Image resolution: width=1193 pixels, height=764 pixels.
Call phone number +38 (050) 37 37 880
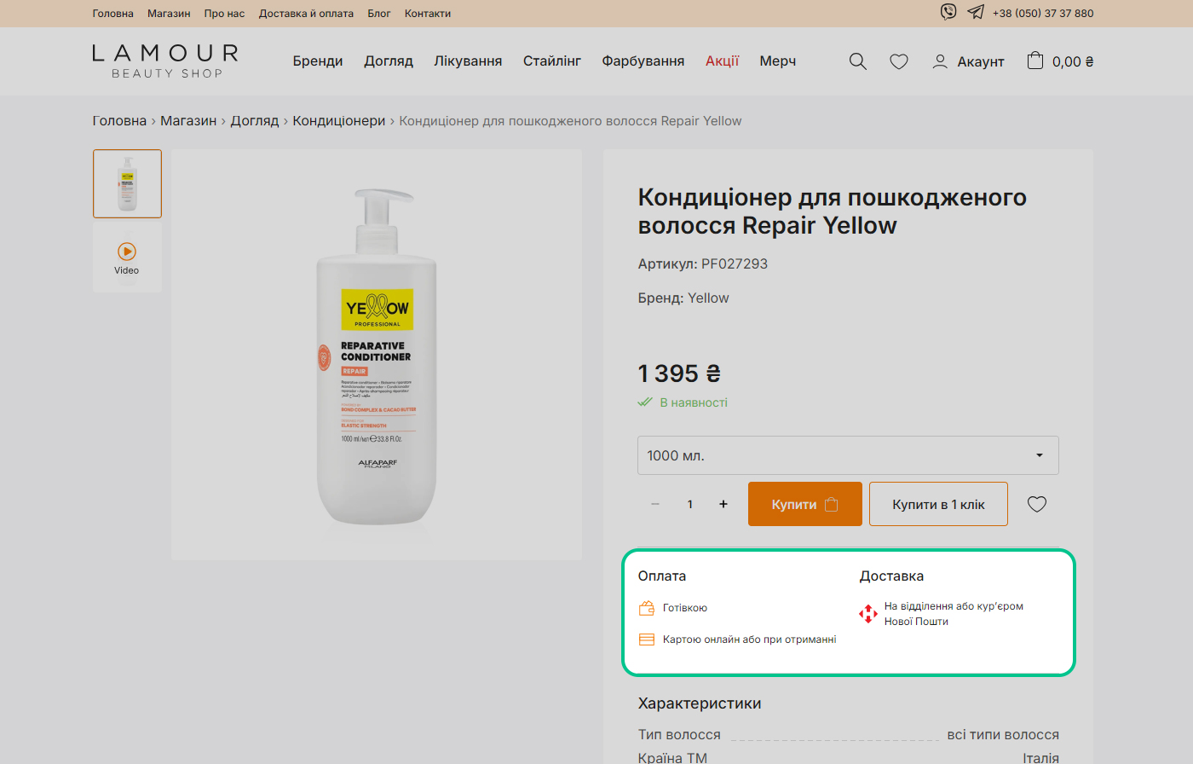click(1043, 14)
